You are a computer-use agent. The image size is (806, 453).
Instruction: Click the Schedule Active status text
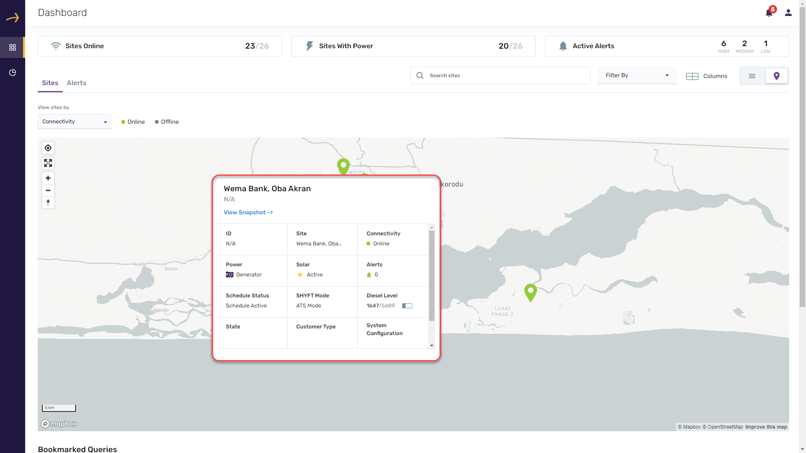point(246,306)
